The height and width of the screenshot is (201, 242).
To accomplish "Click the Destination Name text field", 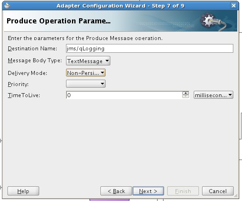I will [149, 48].
